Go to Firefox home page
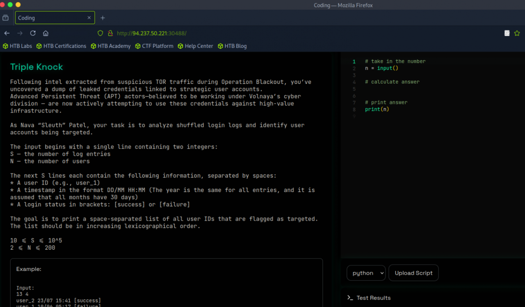This screenshot has height=307, width=525. (x=46, y=33)
